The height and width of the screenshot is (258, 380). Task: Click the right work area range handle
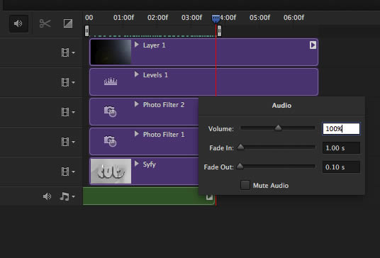click(219, 31)
